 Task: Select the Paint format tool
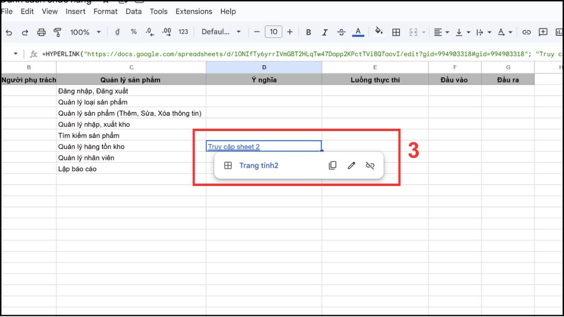(57, 32)
